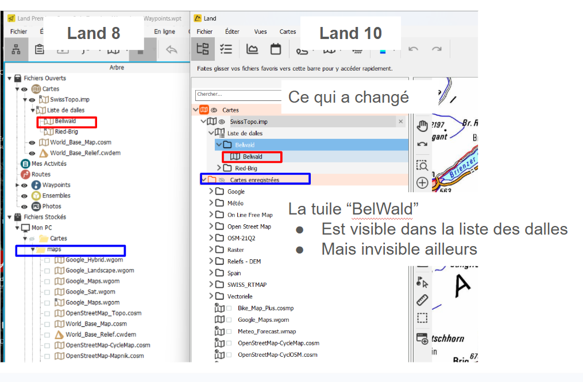Click the undo arrow in Land 10 toolbar

tap(413, 49)
